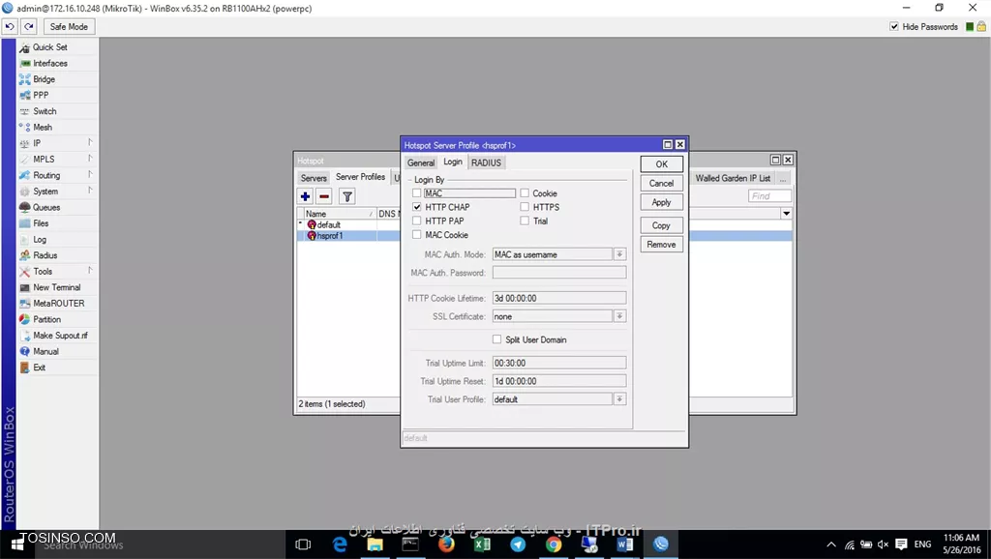Open Walled Garden IP List tab
The width and height of the screenshot is (991, 559).
tap(734, 178)
